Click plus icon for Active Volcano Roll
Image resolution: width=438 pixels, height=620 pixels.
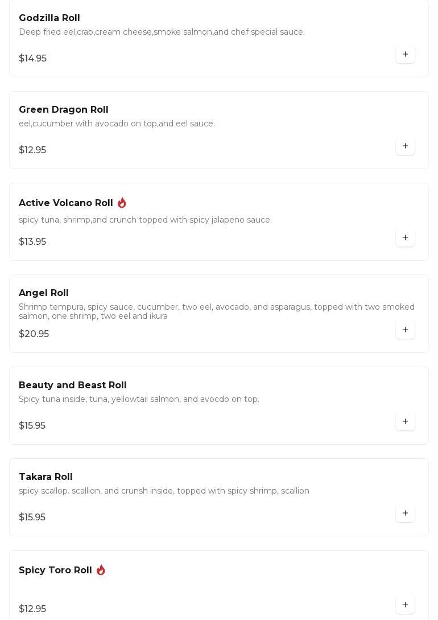click(x=405, y=238)
